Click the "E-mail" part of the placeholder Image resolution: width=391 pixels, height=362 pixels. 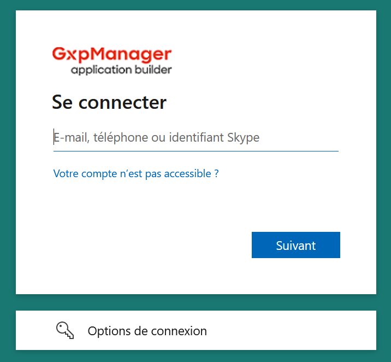click(x=70, y=138)
